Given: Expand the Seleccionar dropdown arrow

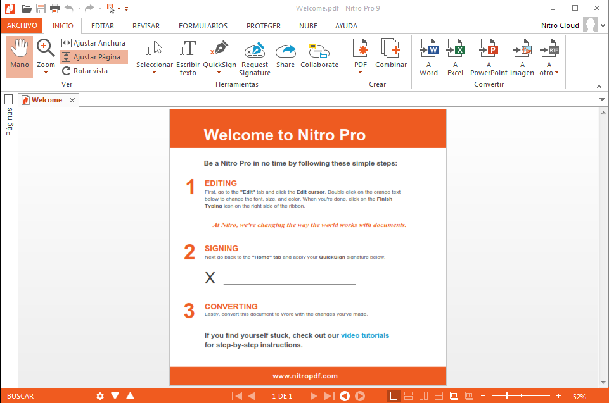Looking at the screenshot, I should click(x=154, y=73).
